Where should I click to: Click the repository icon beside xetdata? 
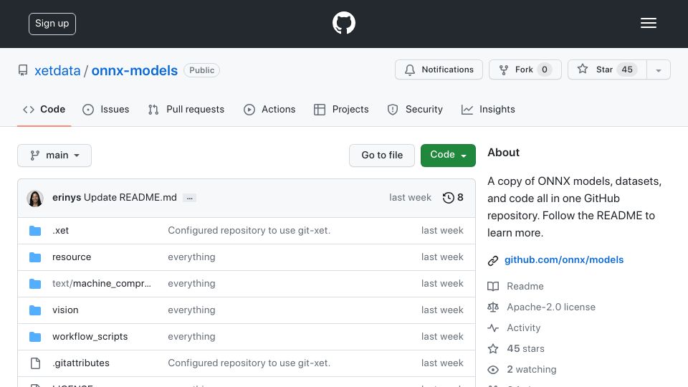pos(23,70)
